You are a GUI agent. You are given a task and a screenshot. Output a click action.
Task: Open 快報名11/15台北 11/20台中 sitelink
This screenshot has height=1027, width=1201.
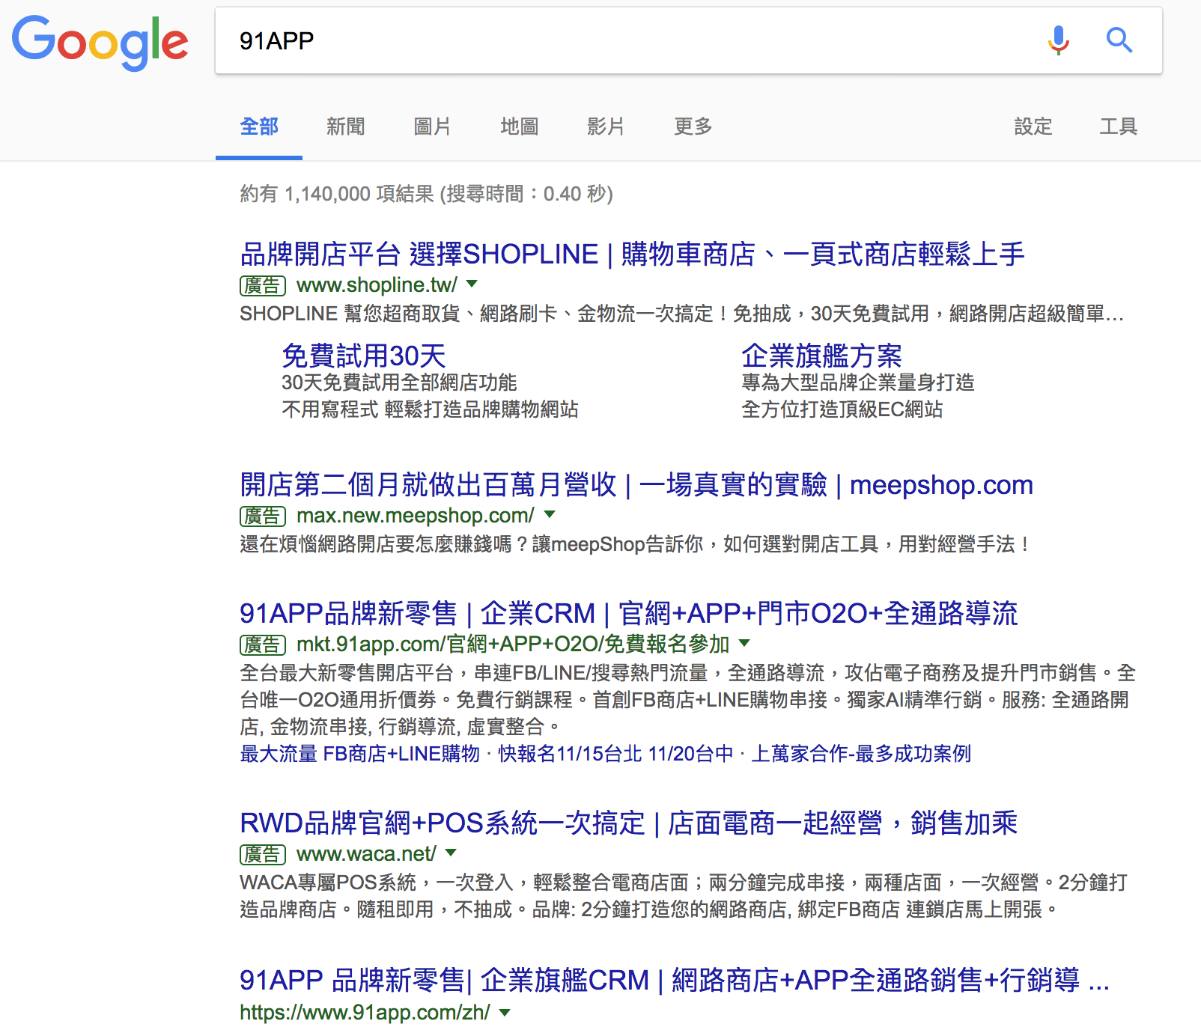point(615,754)
